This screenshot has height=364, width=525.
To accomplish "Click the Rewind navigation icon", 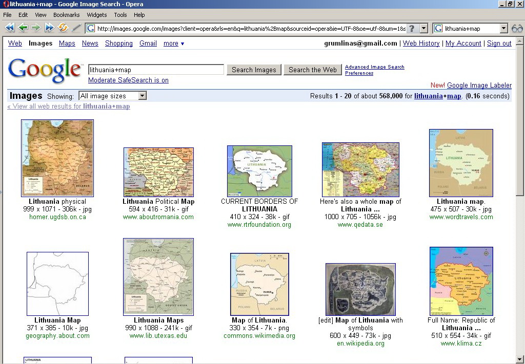I will click(x=9, y=28).
